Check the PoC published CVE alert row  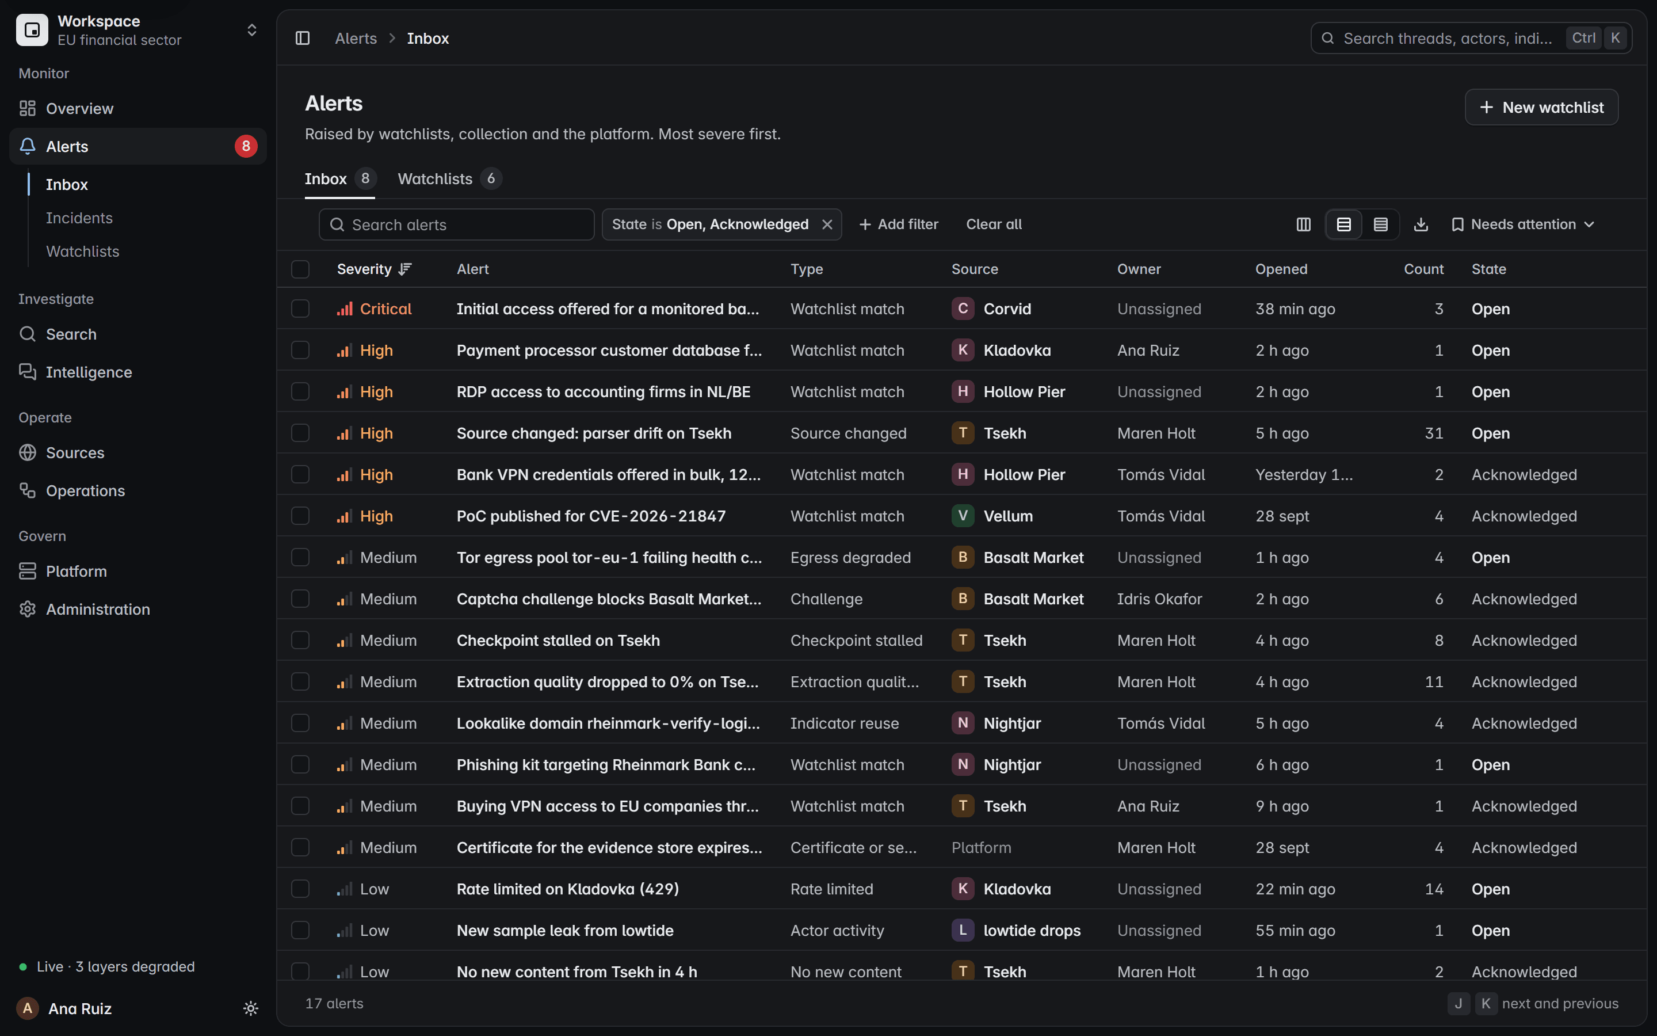point(300,516)
